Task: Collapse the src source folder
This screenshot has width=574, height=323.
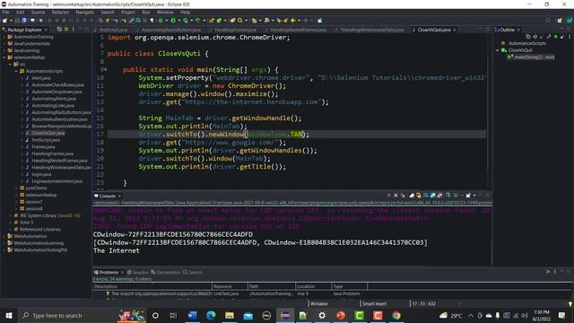Action: click(x=10, y=64)
